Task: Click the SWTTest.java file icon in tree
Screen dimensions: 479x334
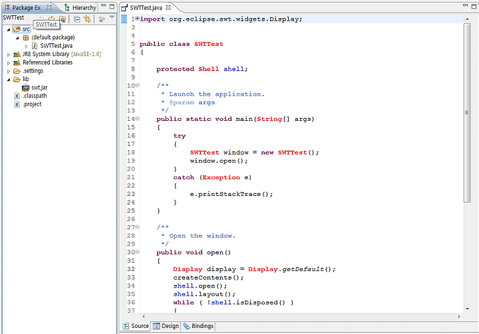Action: [35, 46]
